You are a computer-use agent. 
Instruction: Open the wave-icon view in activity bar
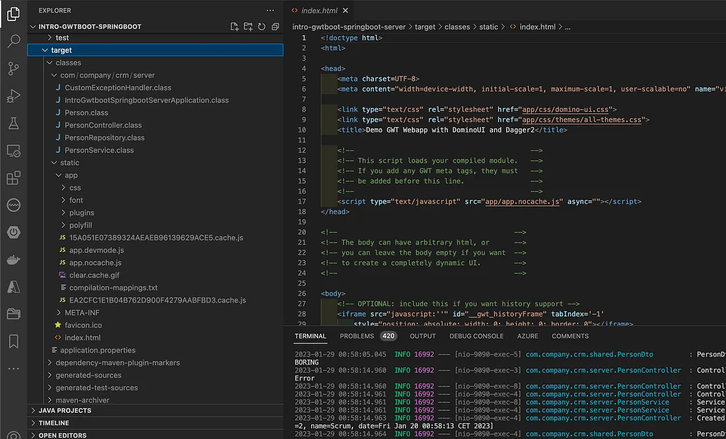tap(13, 205)
